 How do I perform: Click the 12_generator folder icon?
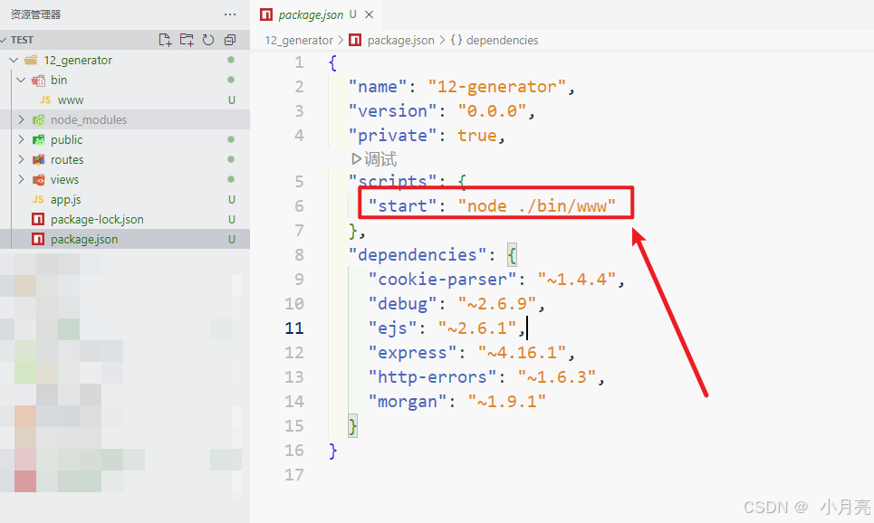[31, 60]
